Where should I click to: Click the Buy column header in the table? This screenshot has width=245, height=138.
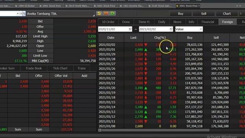[x=190, y=38]
